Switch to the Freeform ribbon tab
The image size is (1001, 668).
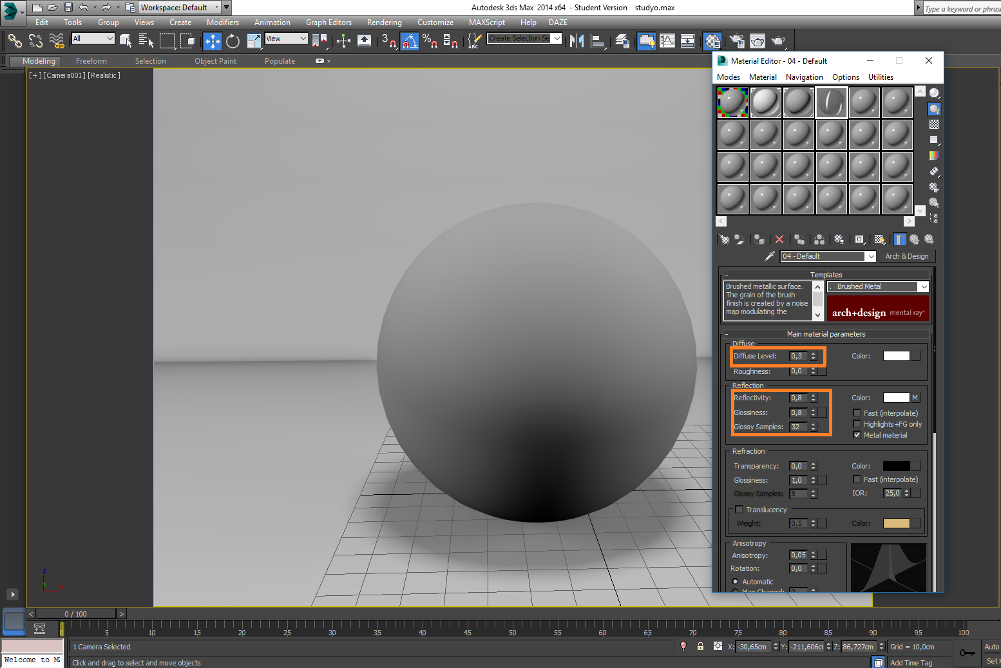click(x=91, y=61)
